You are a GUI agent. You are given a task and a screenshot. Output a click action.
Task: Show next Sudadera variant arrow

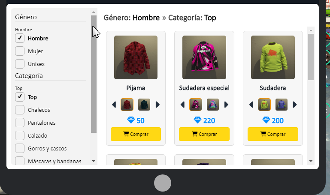pos(295,105)
